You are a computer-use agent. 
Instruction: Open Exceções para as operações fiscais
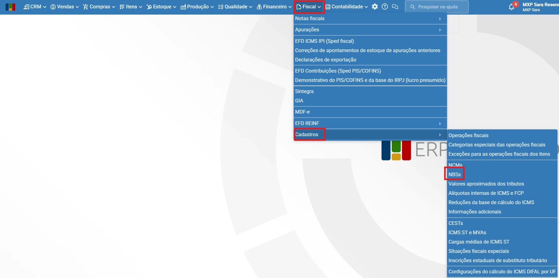(x=502, y=154)
